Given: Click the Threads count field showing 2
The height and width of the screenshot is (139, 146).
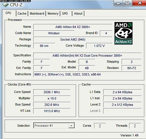Looking at the screenshot, I should coord(135,126).
